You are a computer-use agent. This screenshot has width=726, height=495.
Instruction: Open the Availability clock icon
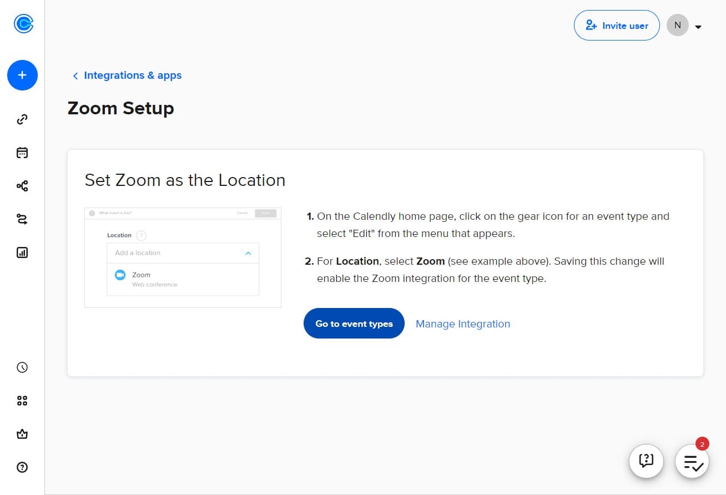coord(22,367)
